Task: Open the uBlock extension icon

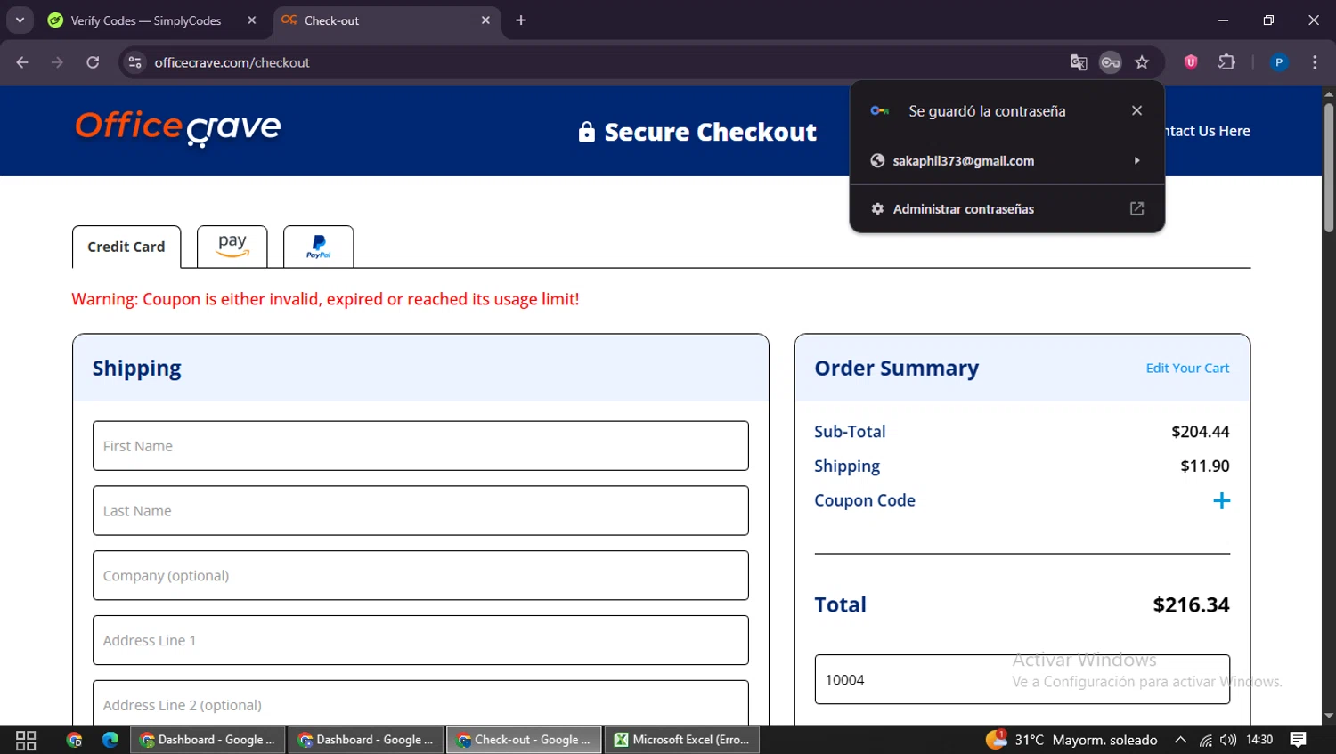Action: tap(1191, 62)
